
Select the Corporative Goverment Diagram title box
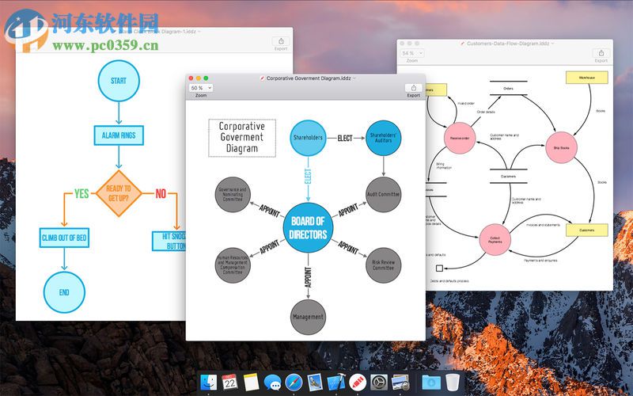click(242, 138)
